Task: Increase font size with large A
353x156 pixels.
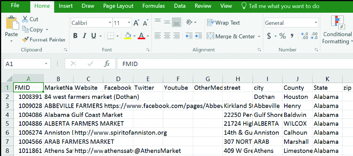Action: tap(136, 23)
